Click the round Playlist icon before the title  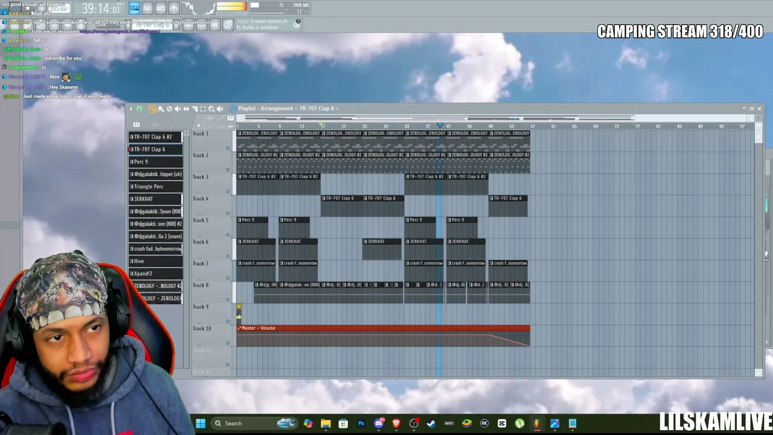coord(233,109)
